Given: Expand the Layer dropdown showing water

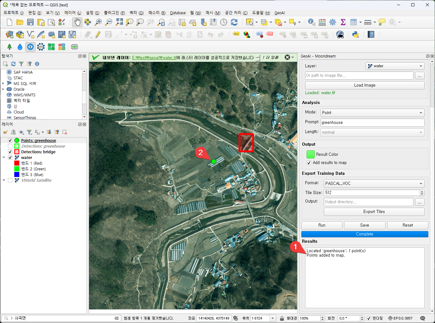Looking at the screenshot, I should 395,66.
